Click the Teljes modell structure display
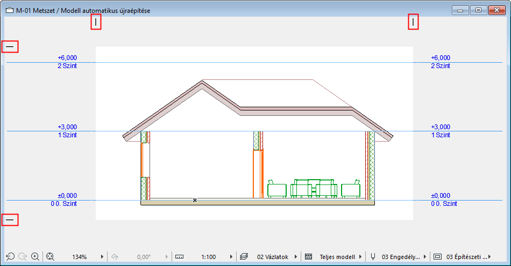The height and width of the screenshot is (266, 511). 337,257
